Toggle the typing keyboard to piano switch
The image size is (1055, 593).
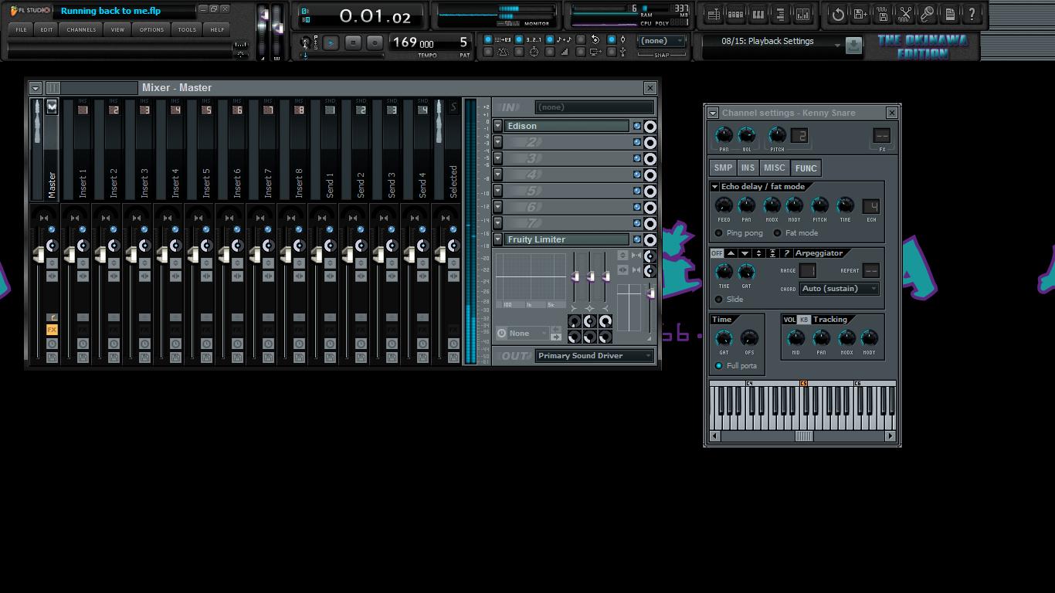coord(487,39)
